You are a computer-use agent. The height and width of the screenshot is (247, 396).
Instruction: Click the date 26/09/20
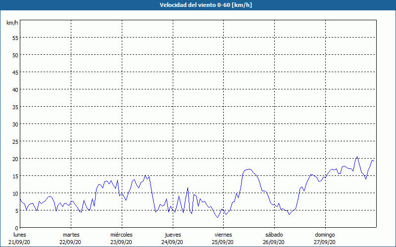pos(274,242)
